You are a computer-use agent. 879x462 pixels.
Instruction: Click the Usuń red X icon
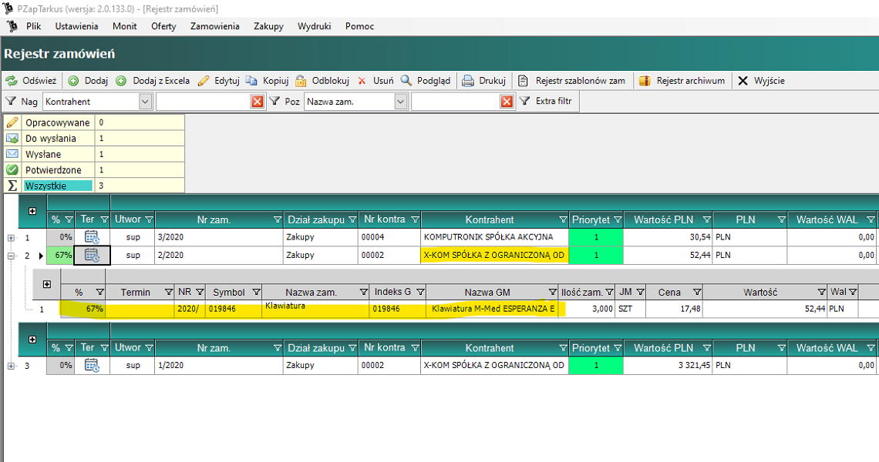(x=362, y=81)
